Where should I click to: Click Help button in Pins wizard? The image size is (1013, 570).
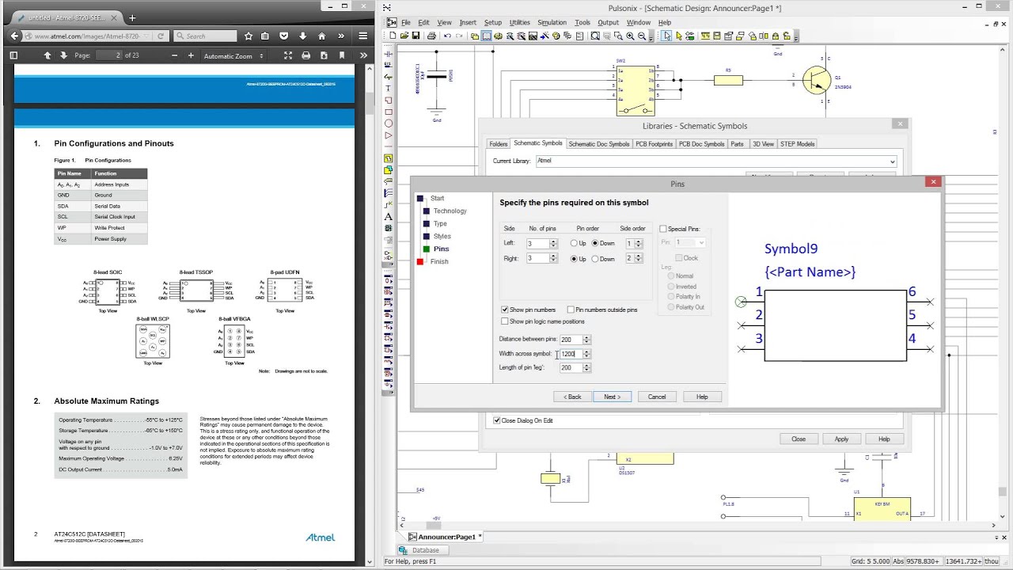click(x=702, y=397)
